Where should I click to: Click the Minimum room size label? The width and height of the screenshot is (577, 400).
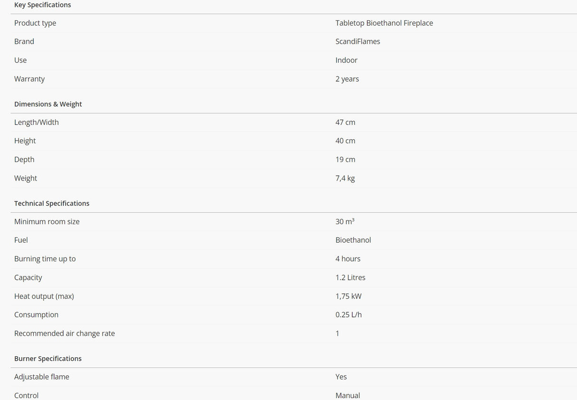47,221
